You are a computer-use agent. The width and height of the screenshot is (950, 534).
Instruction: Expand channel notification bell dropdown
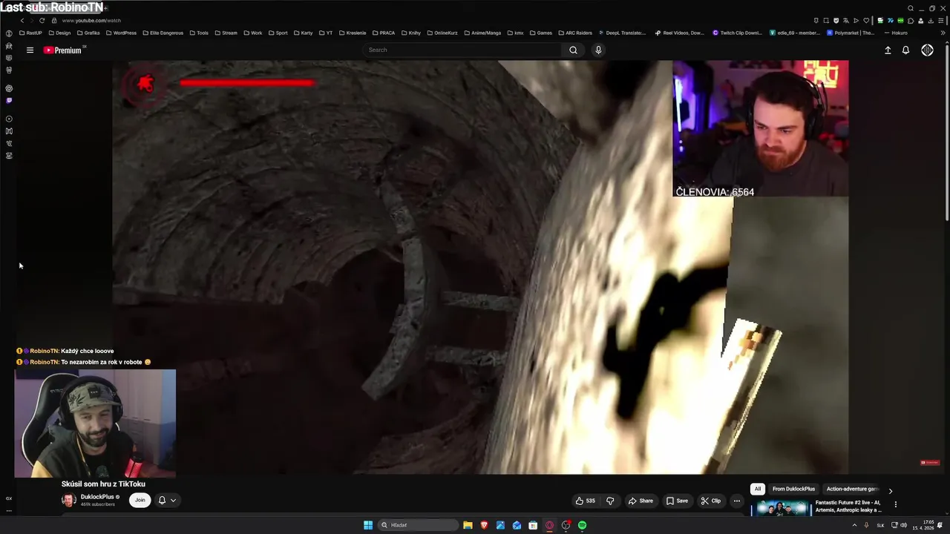(167, 500)
